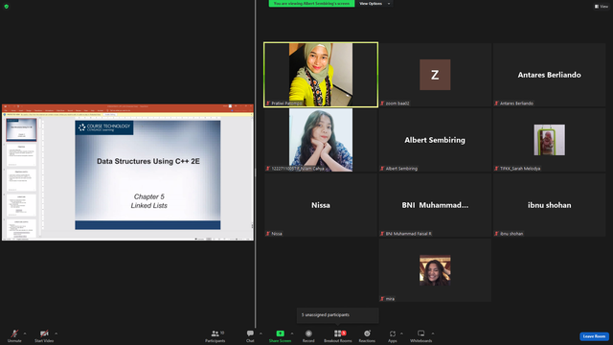Click 'Chapter 5 Linked Lists' slide text
This screenshot has height=345, width=613.
pyautogui.click(x=149, y=201)
